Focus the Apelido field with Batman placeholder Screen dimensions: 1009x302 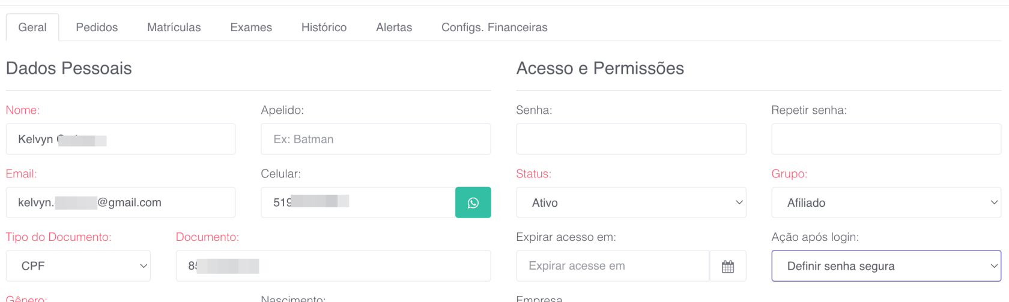(375, 139)
